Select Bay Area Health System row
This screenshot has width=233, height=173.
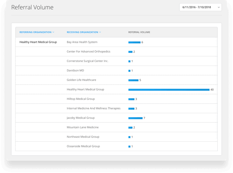tap(116, 42)
